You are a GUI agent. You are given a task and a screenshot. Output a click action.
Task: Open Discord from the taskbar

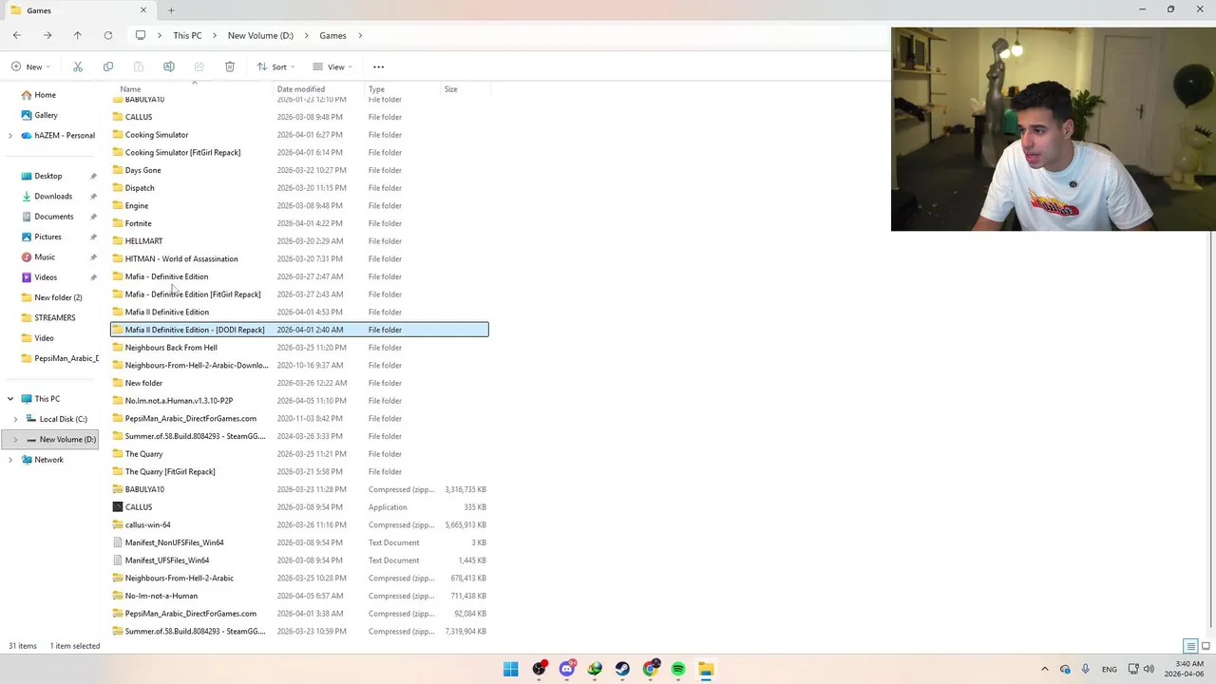tap(567, 669)
